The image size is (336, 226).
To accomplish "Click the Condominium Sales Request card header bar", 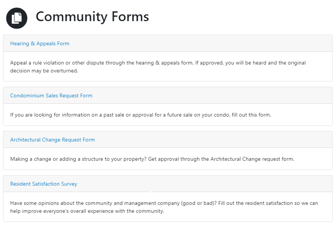I will pos(168,95).
